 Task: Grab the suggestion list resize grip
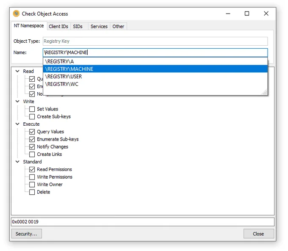tap(265, 92)
